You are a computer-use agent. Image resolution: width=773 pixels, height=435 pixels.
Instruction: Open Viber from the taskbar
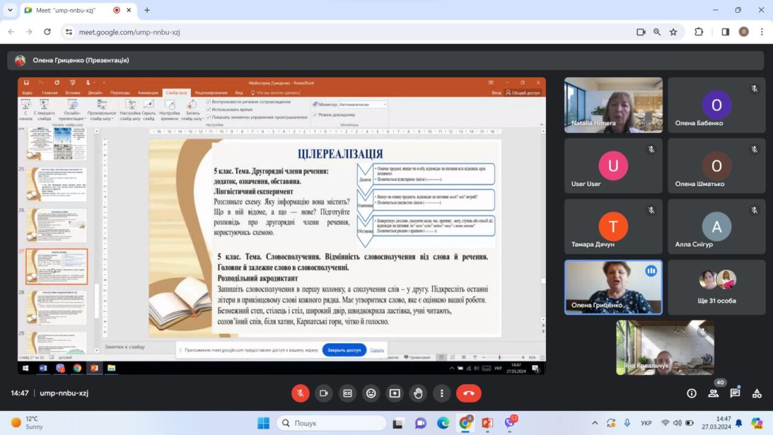tap(510, 422)
